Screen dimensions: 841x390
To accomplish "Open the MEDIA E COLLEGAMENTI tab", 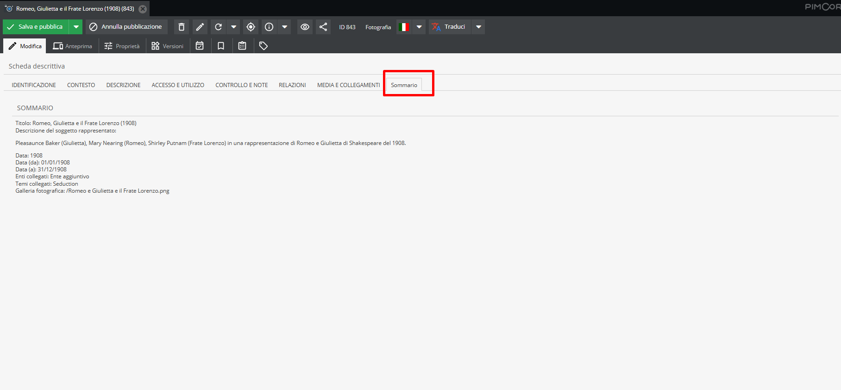I will [x=349, y=85].
